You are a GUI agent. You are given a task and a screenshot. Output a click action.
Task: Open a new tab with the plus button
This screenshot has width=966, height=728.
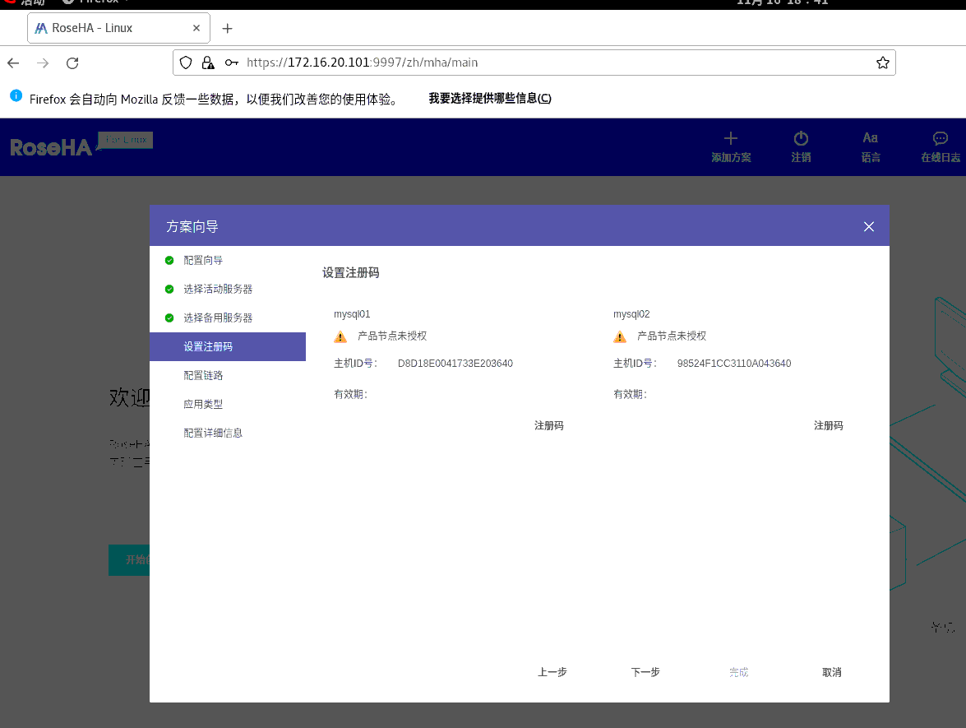228,27
